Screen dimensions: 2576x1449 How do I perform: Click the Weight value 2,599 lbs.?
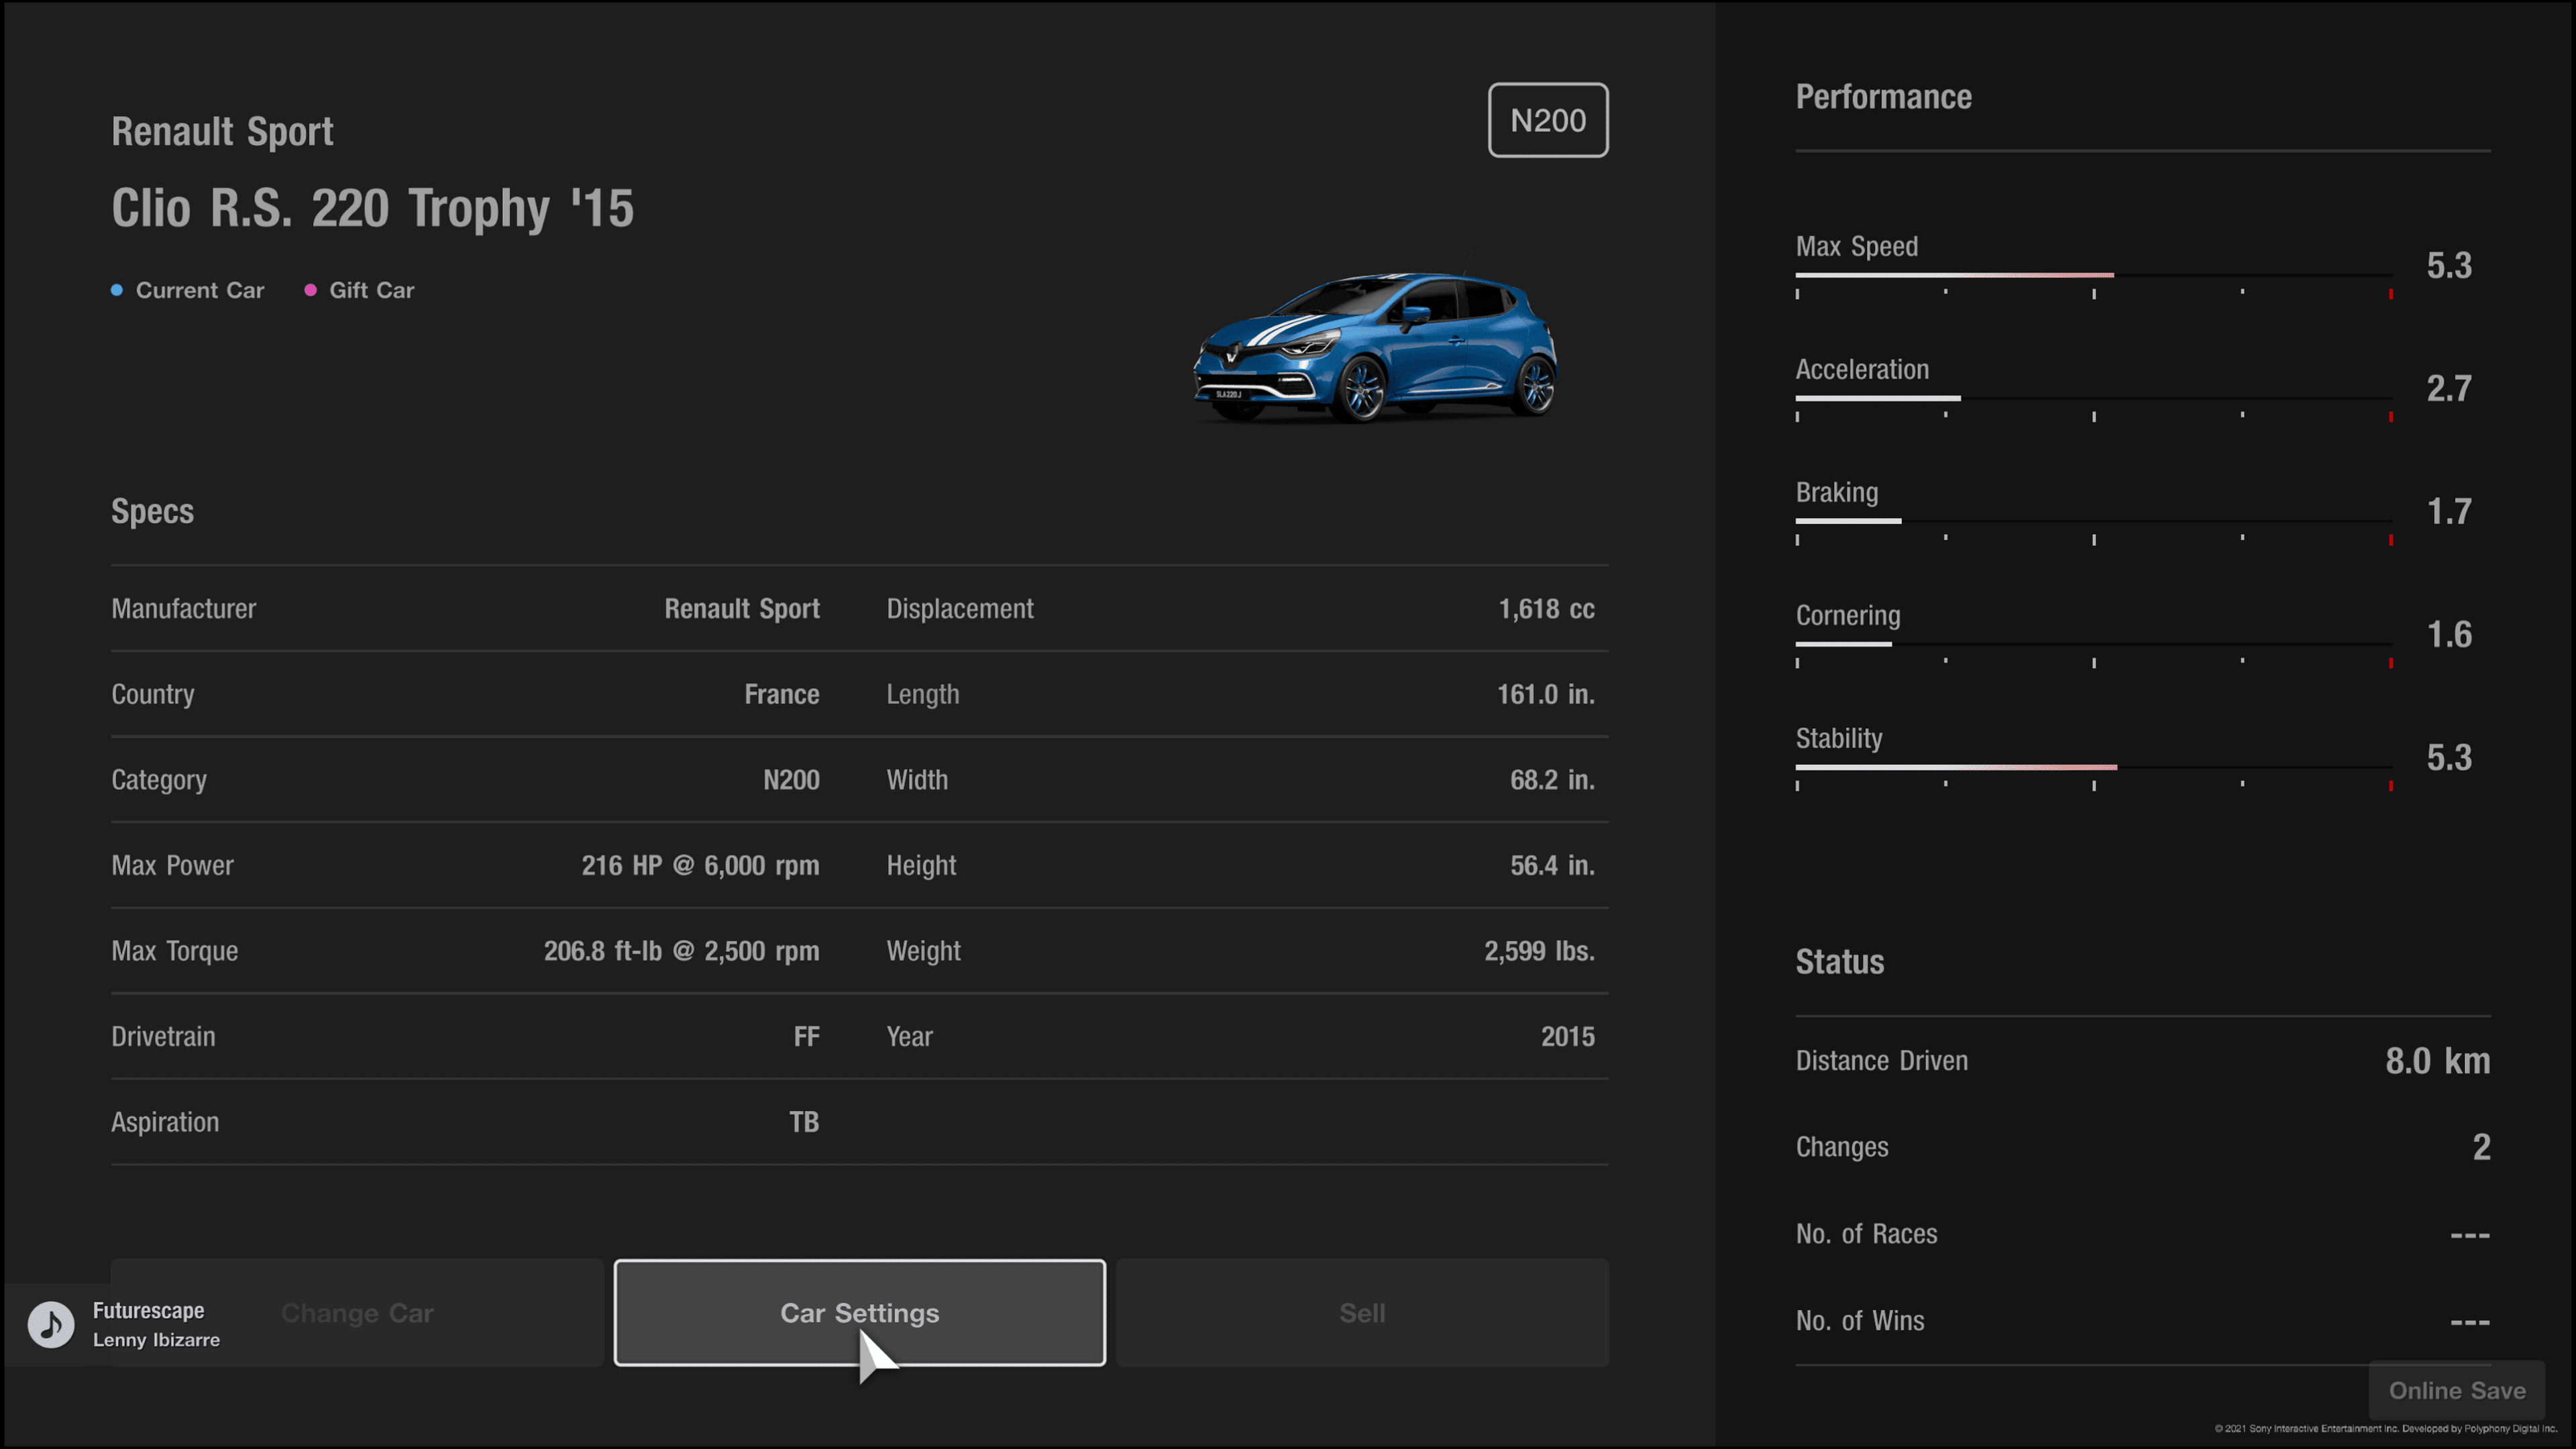click(1539, 951)
